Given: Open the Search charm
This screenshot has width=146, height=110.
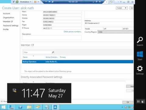Looking at the screenshot, I should pyautogui.click(x=140, y=42).
